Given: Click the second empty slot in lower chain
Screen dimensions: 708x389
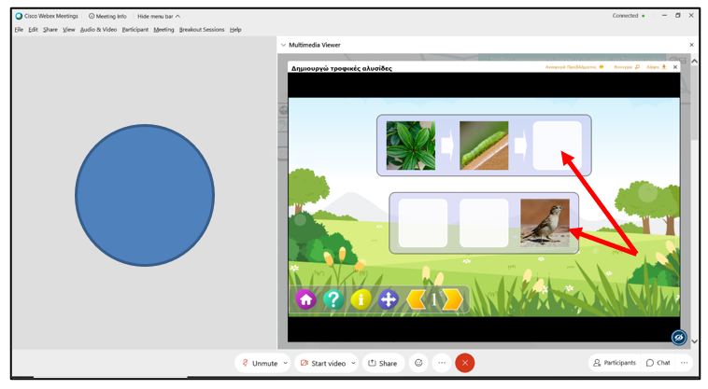Looking at the screenshot, I should [x=484, y=223].
